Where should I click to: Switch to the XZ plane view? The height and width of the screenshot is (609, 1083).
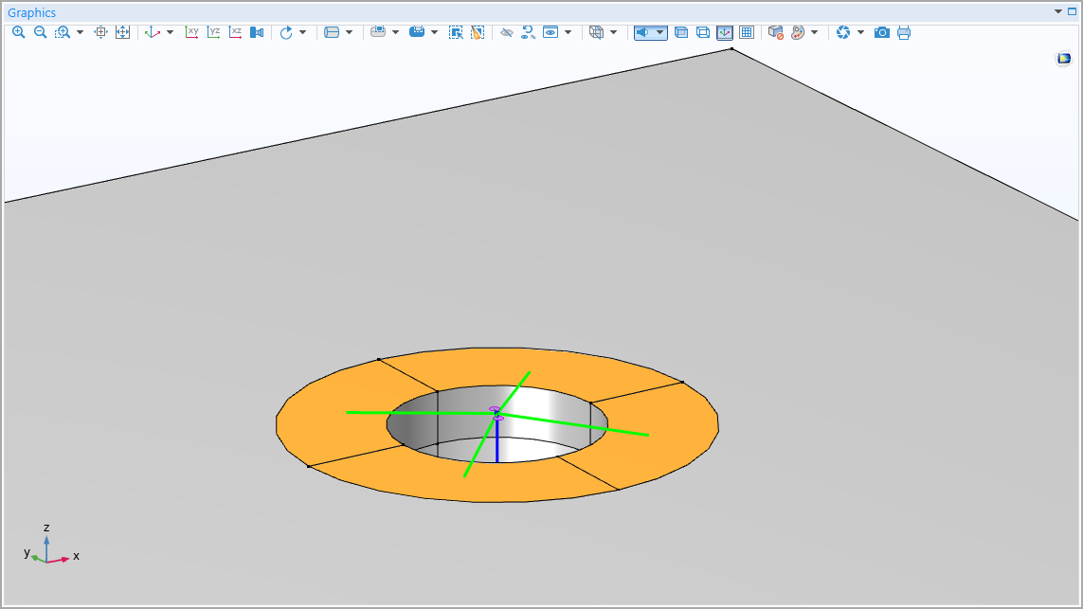click(235, 32)
